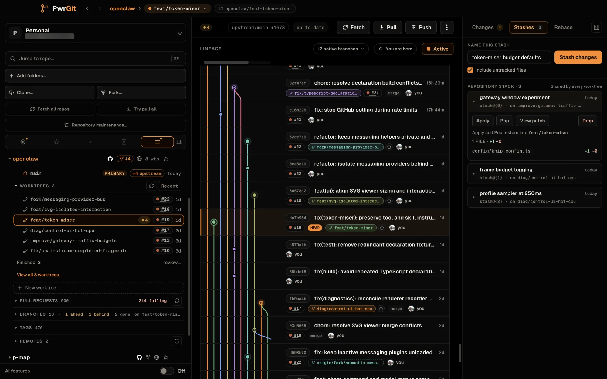
Task: Star the openclaw repository
Action: coord(166,159)
